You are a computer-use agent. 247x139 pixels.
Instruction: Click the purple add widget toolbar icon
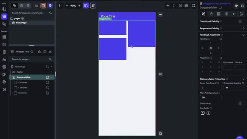(x=86, y=6)
